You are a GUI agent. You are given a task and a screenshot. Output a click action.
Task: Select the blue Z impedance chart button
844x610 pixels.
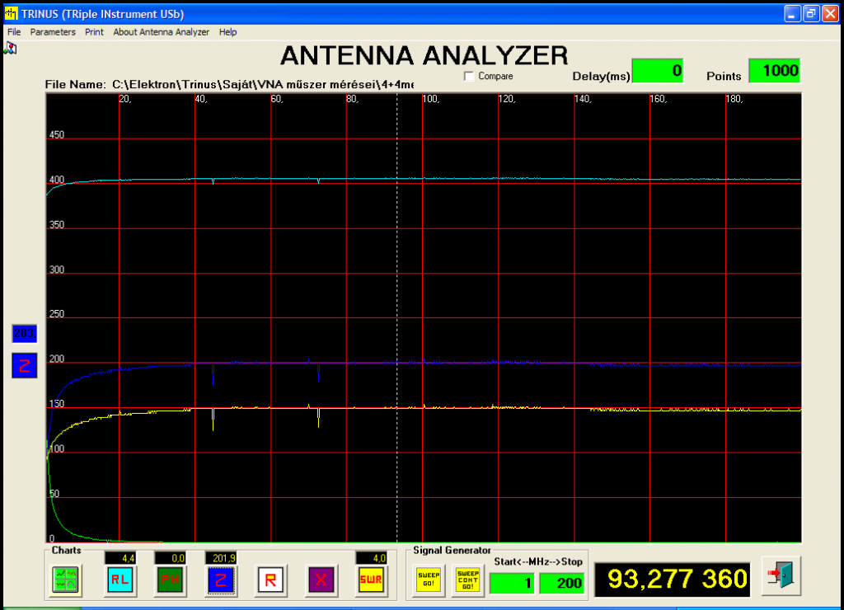[x=221, y=579]
